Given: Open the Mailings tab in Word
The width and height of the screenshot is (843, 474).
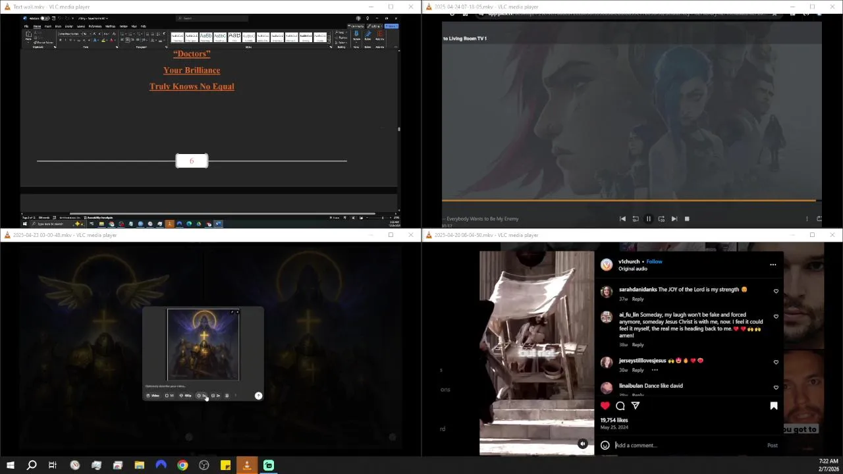Looking at the screenshot, I should point(110,26).
